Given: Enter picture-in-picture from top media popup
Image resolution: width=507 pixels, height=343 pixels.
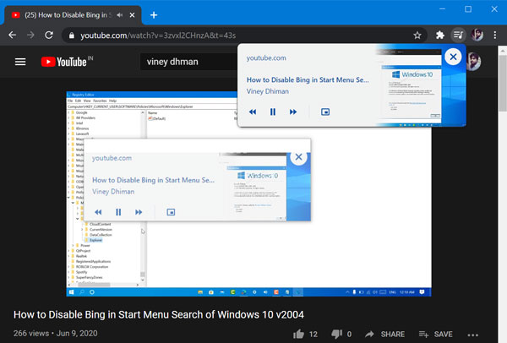Looking at the screenshot, I should (325, 112).
